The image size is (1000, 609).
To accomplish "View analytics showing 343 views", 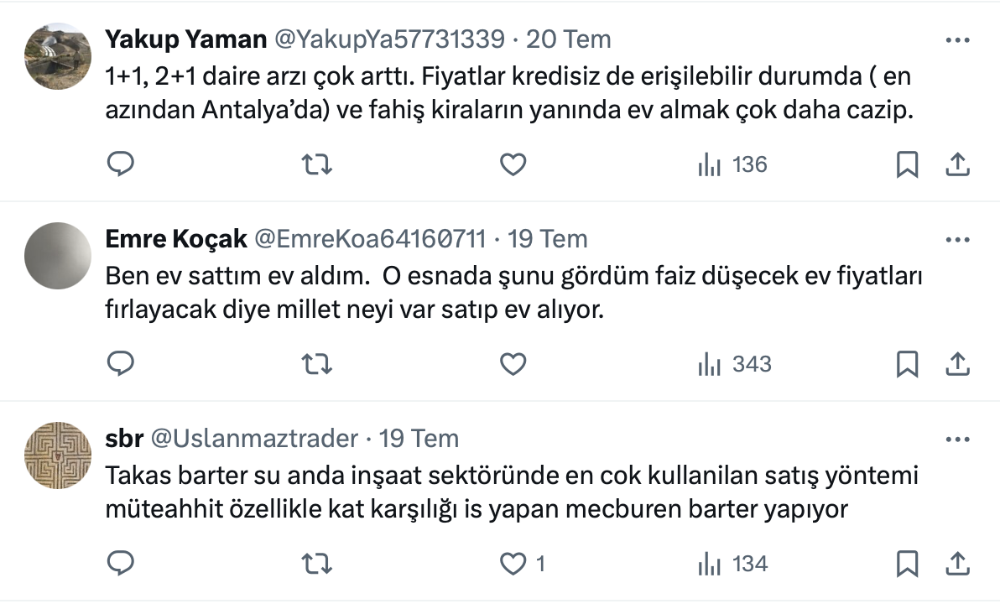I will coord(734,364).
